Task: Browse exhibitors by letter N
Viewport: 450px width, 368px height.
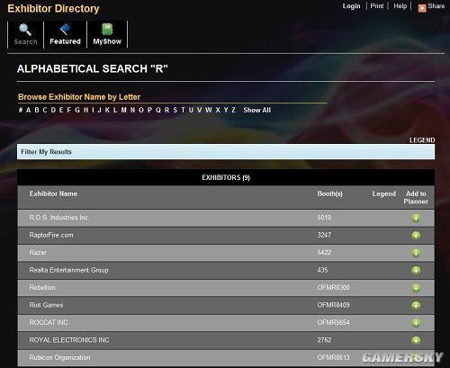Action: [x=132, y=110]
